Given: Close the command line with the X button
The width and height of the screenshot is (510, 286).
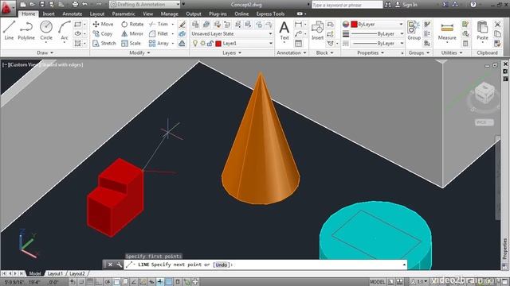Looking at the screenshot, I should click(x=110, y=265).
